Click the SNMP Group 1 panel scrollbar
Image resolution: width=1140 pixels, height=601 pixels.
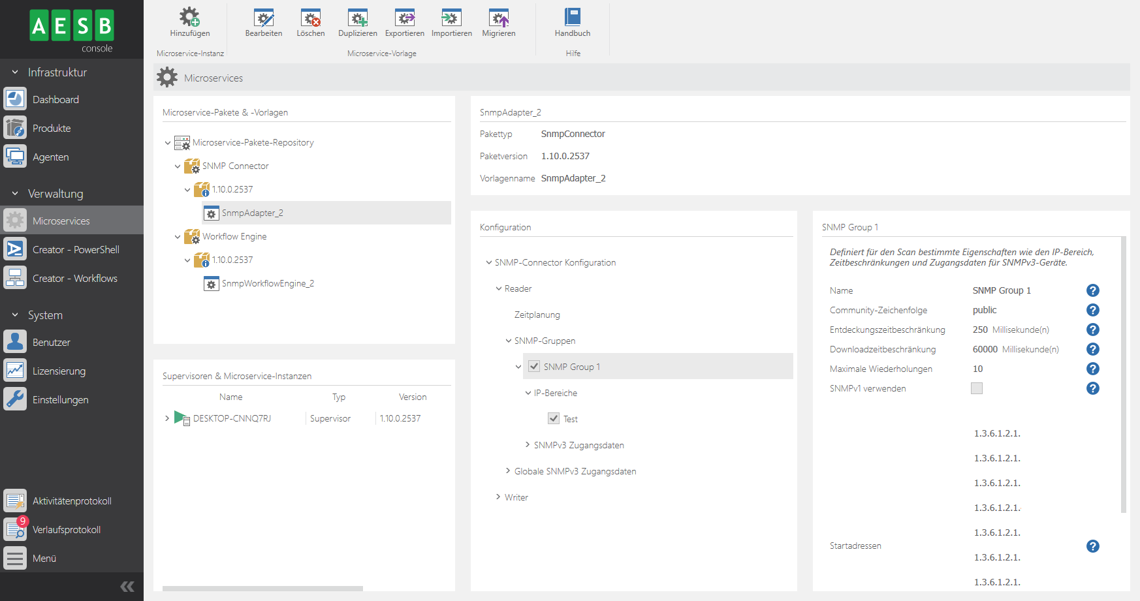pyautogui.click(x=1123, y=375)
